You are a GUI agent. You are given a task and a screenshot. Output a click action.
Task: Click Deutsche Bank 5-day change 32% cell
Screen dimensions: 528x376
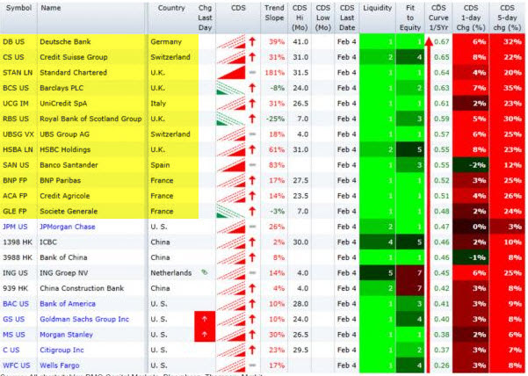click(x=507, y=42)
